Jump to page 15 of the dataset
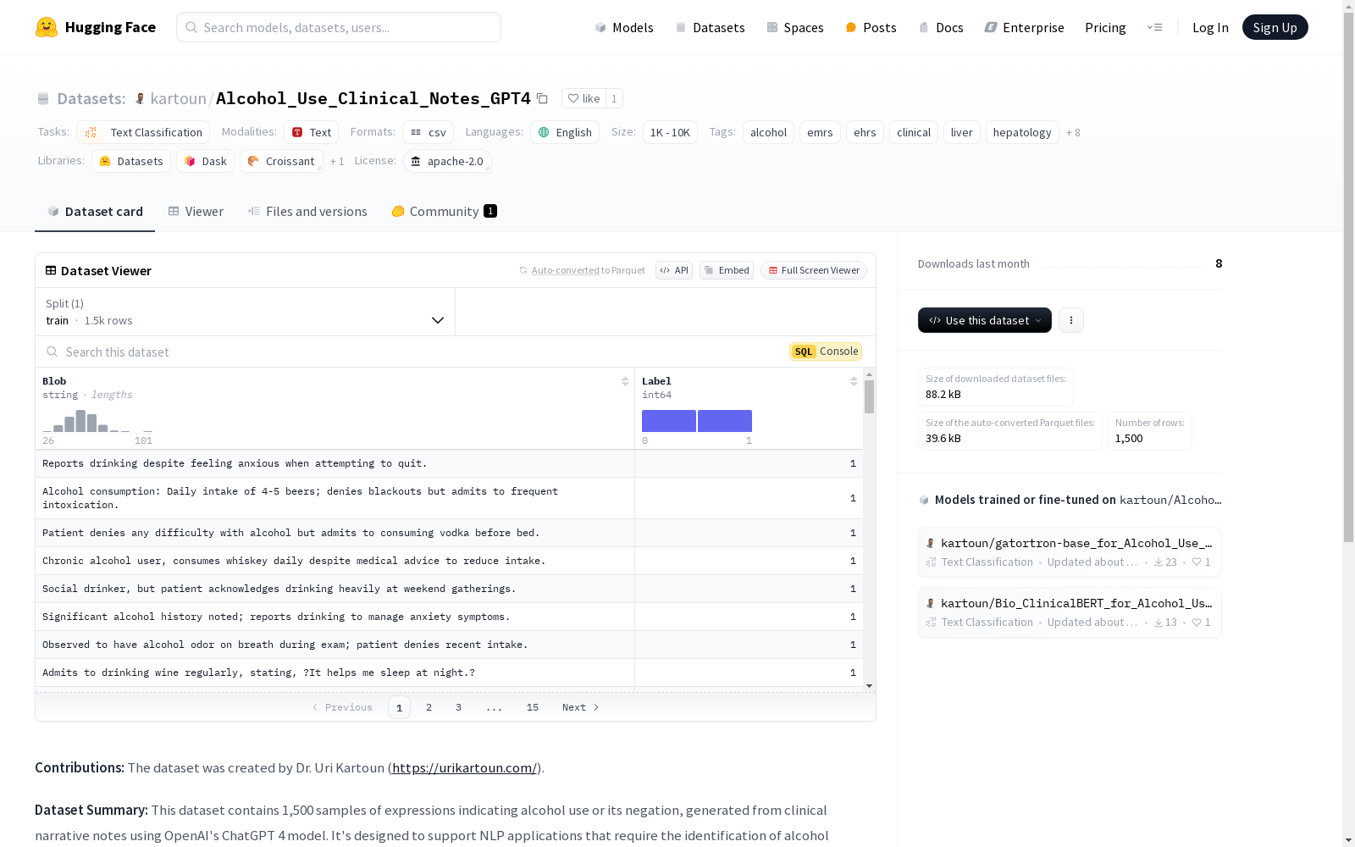Viewport: 1355px width, 847px height. click(x=533, y=707)
